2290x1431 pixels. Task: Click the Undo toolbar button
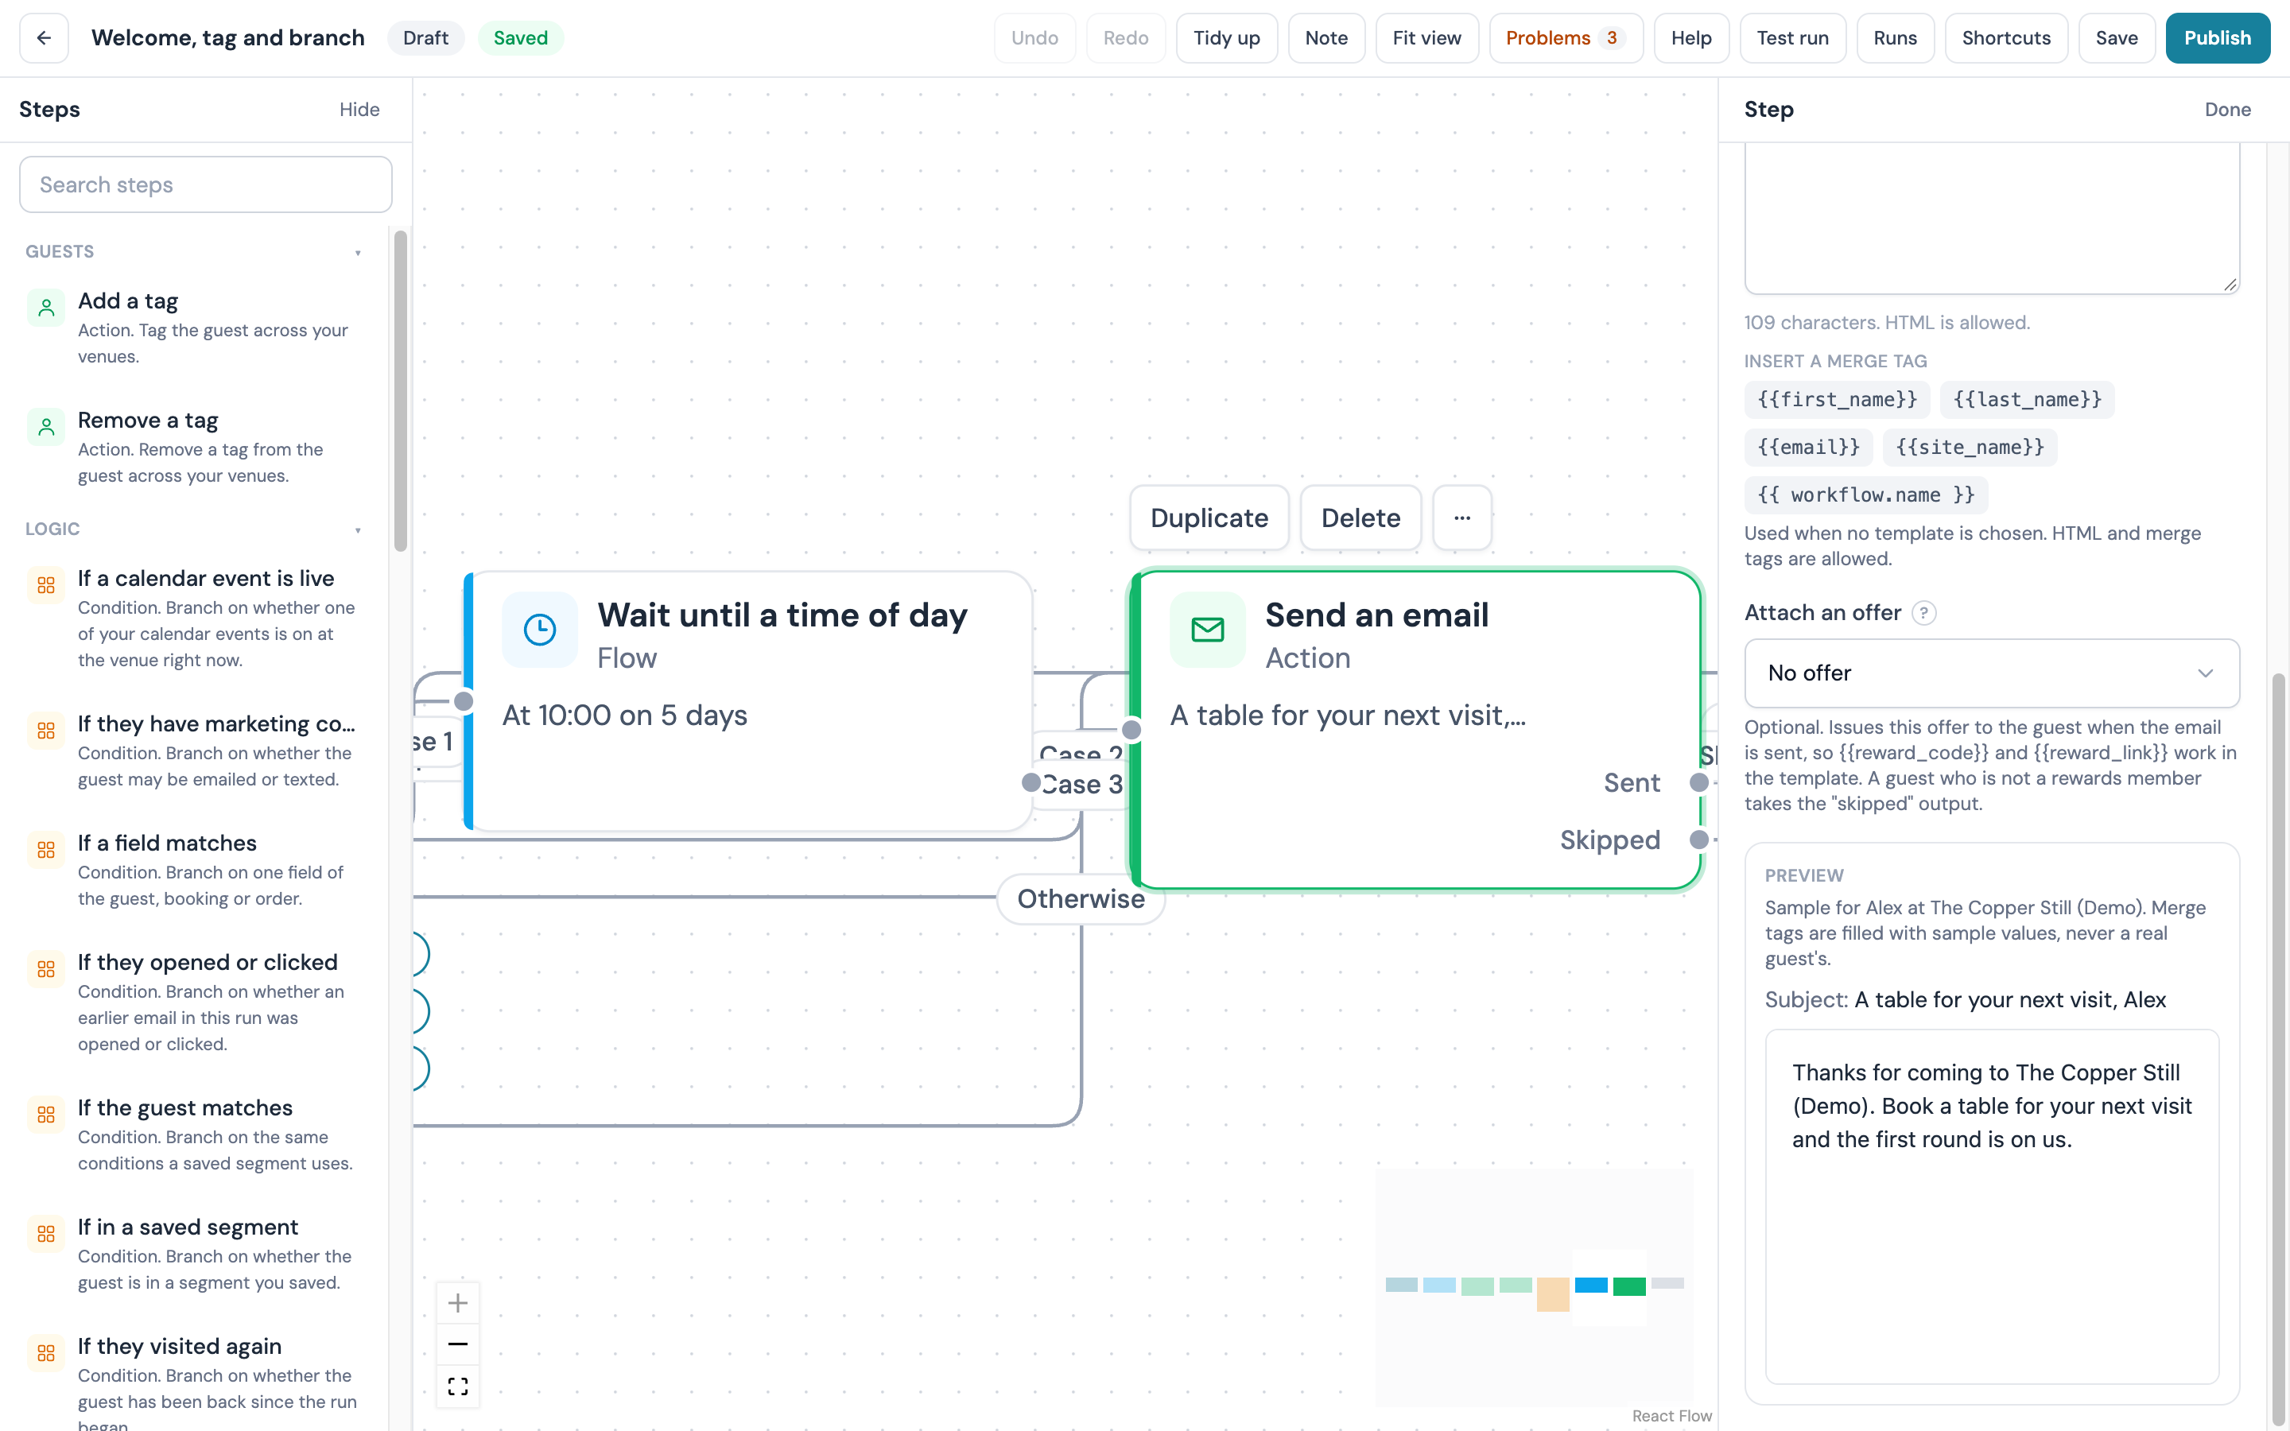[x=1034, y=38]
